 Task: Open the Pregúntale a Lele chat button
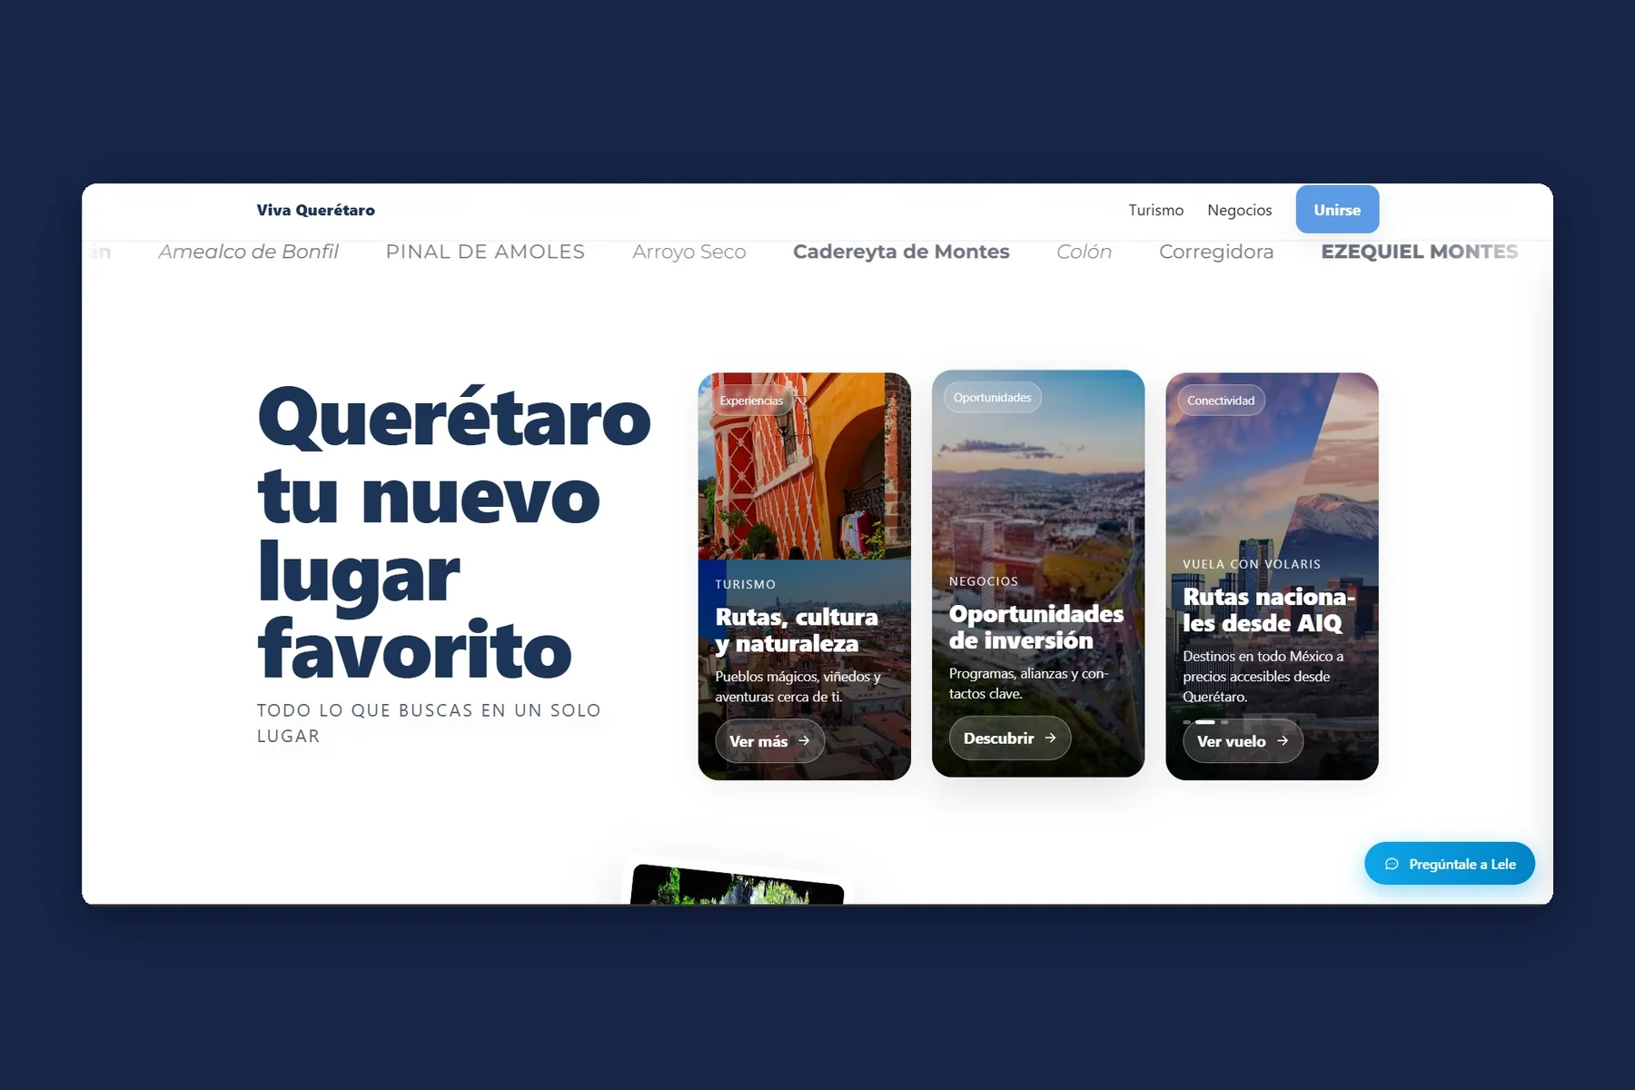pos(1450,864)
